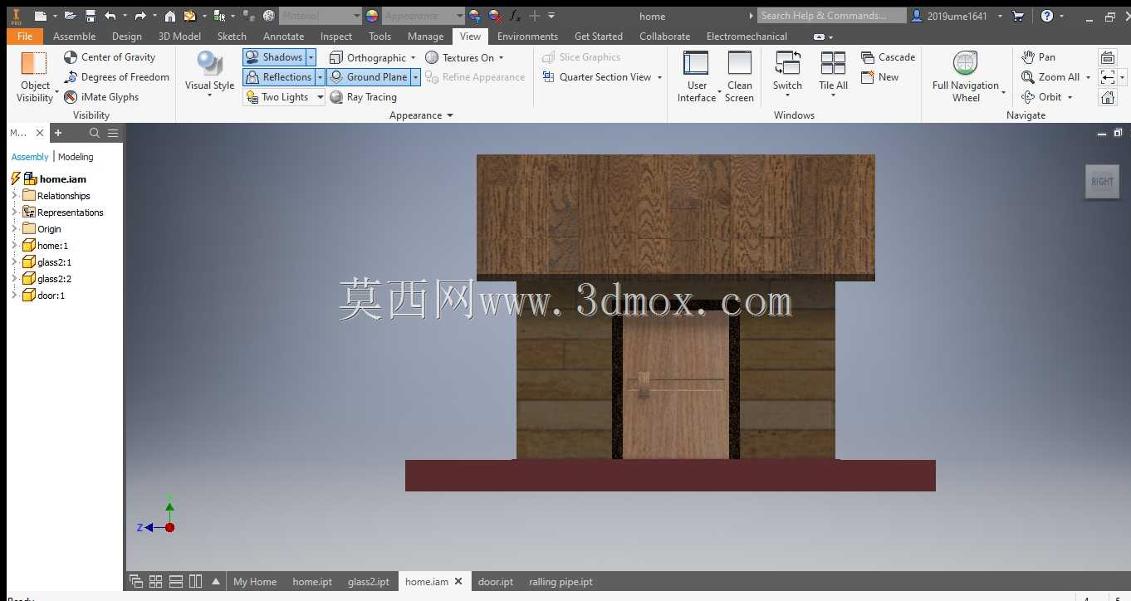Open the greyed Material selector box
The height and width of the screenshot is (601, 1131).
pos(321,16)
